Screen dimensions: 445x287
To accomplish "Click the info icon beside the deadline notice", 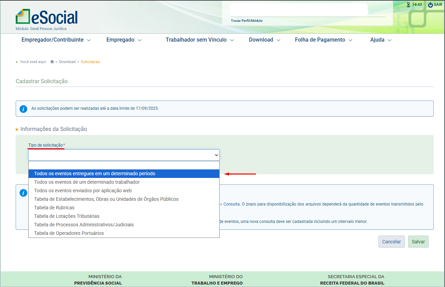I will (23, 109).
